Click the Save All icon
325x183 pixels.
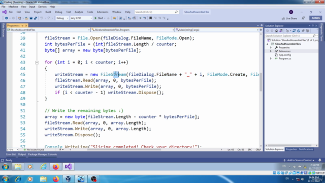click(36, 18)
